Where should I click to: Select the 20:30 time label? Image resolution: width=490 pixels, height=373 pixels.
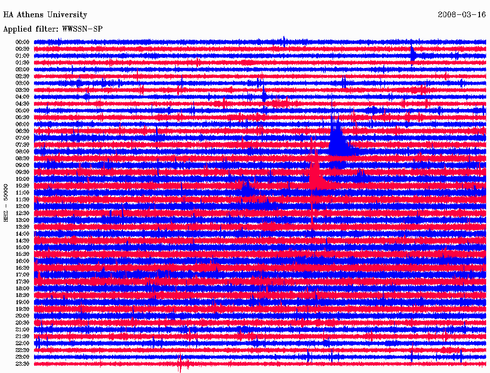click(x=22, y=323)
